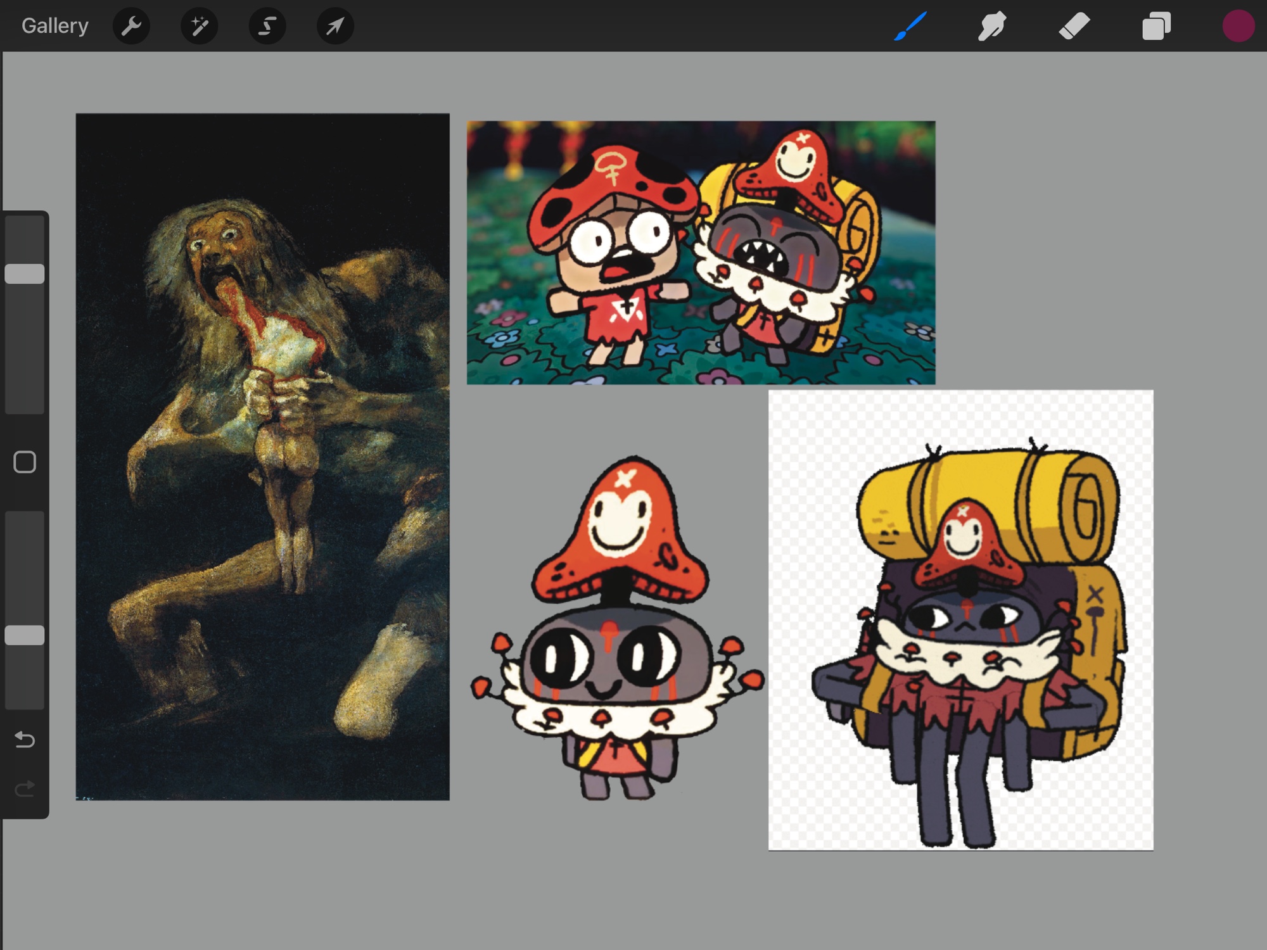Viewport: 1267px width, 950px height.
Task: Open the Actions wrench menu
Action: click(131, 26)
